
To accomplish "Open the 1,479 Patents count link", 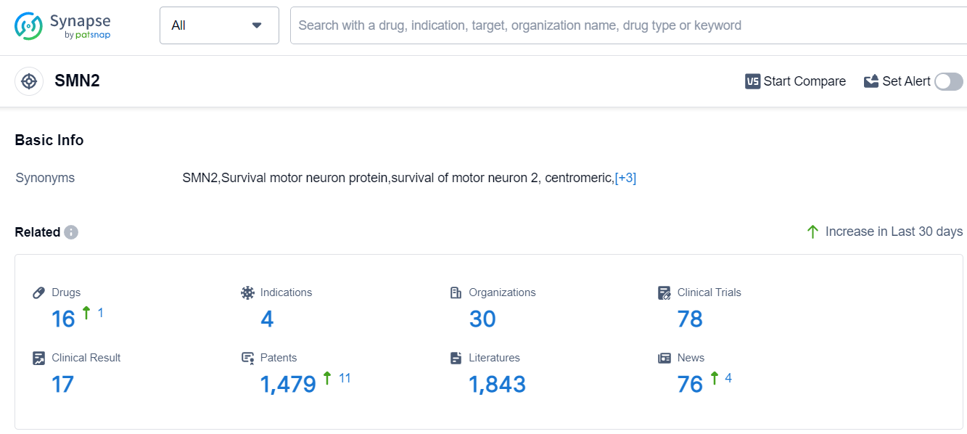I will pyautogui.click(x=288, y=384).
